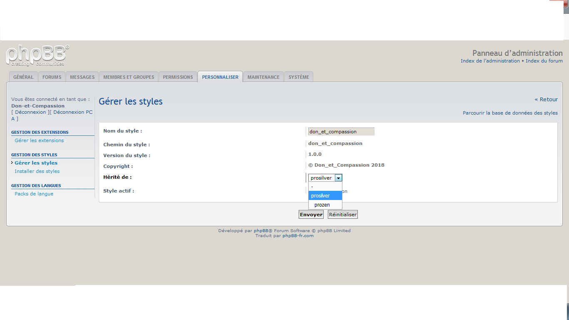
Task: Select prozen in dropdown list
Action: point(325,205)
